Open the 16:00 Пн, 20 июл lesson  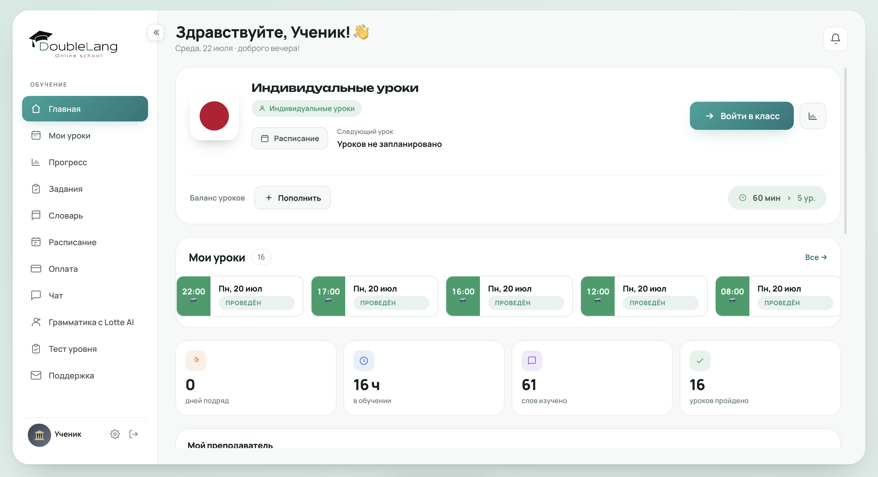(x=509, y=296)
